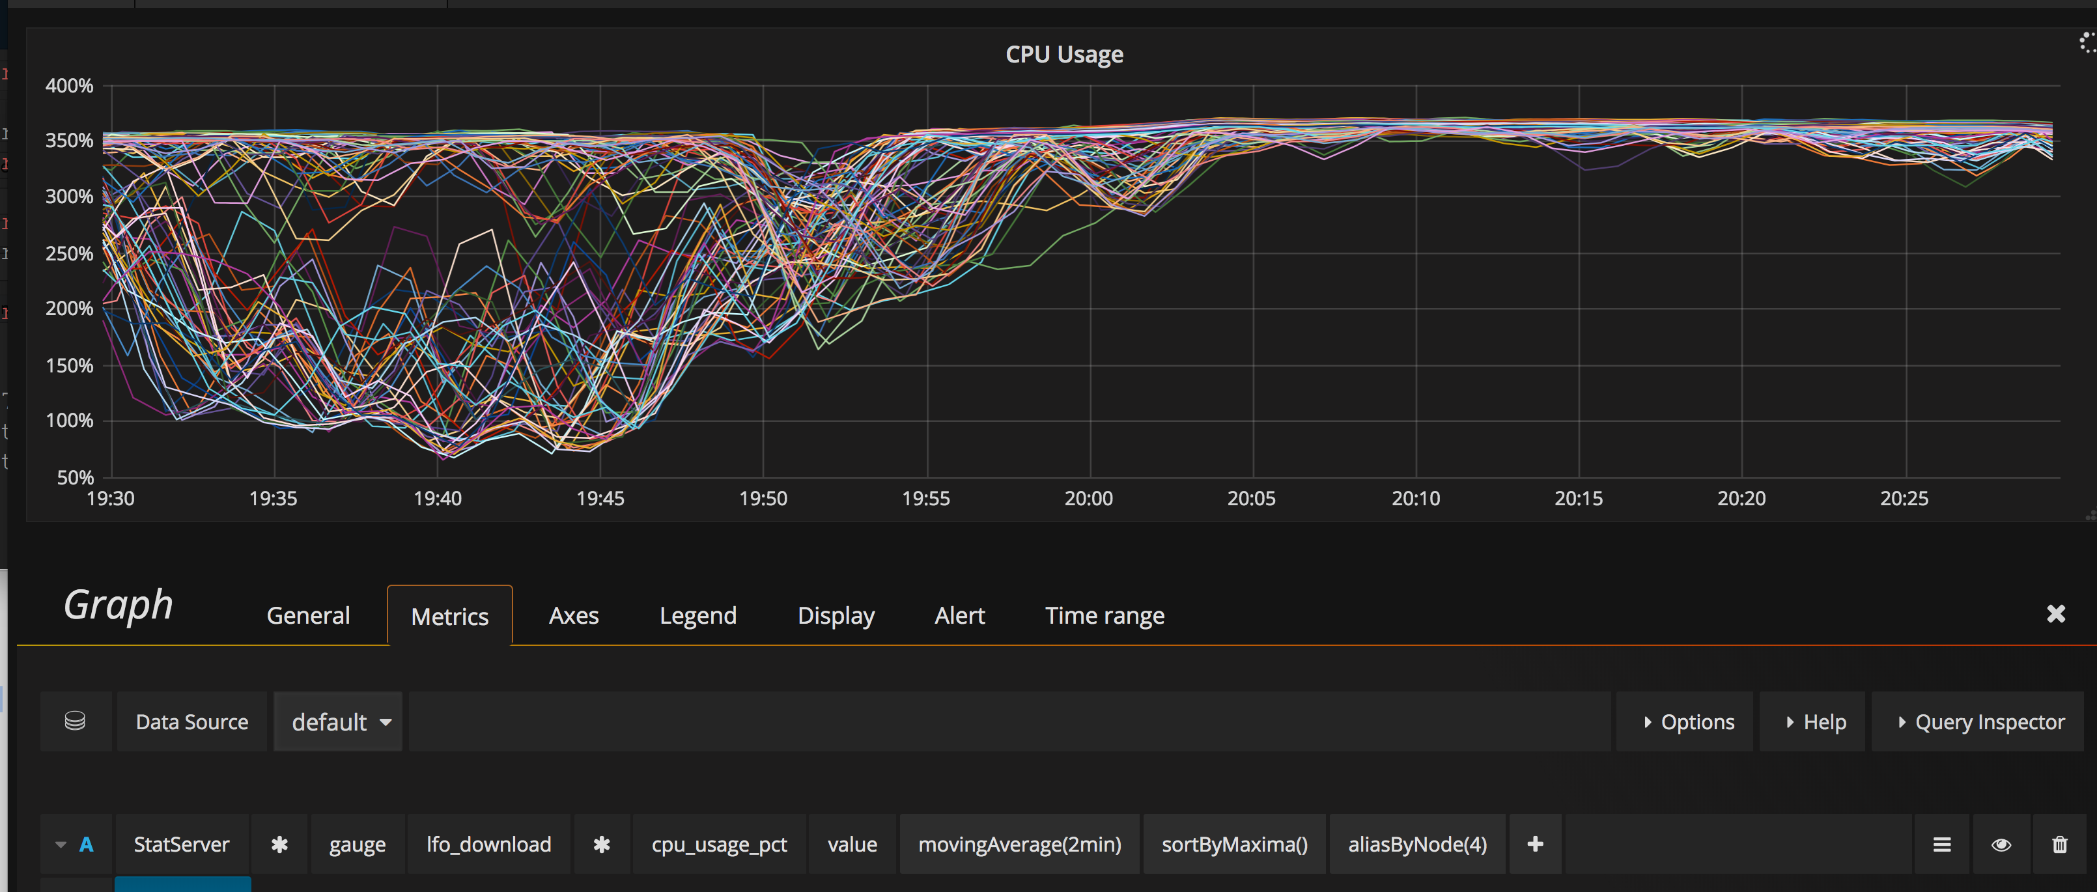Open the Alert tab

click(959, 615)
